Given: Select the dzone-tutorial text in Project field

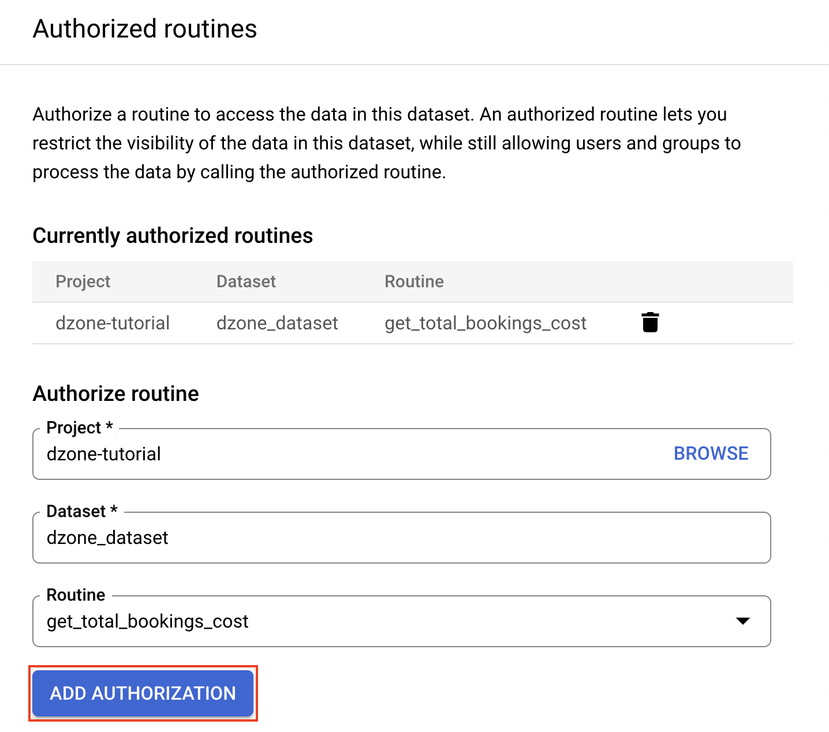Looking at the screenshot, I should pos(104,454).
